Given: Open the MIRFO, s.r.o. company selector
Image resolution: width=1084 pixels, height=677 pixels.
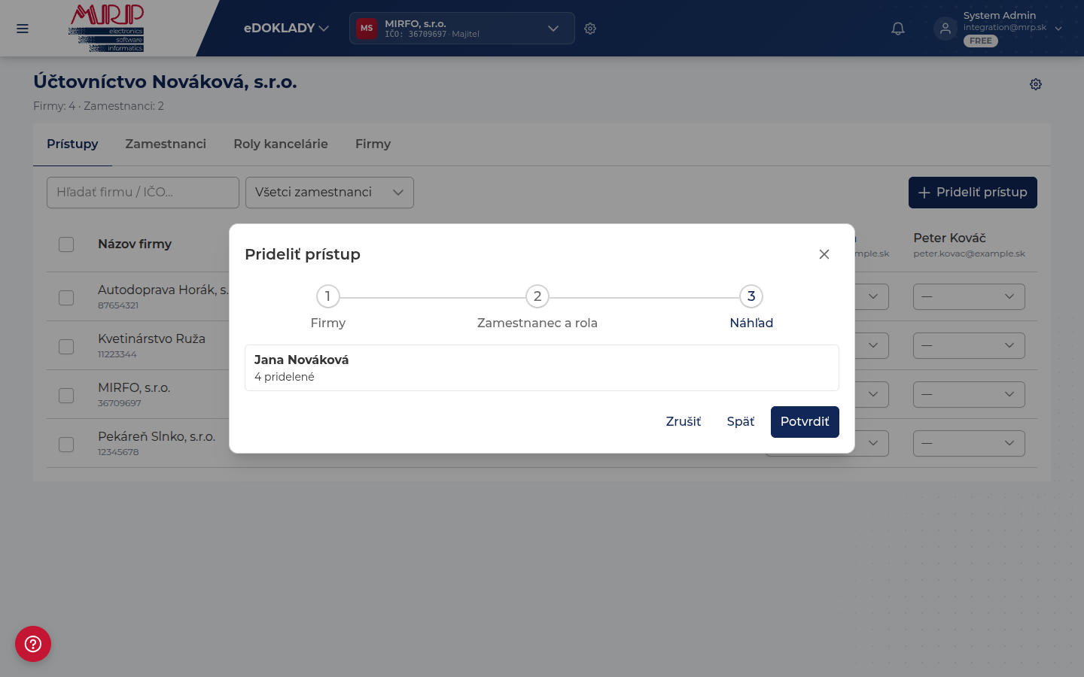Looking at the screenshot, I should pyautogui.click(x=462, y=29).
